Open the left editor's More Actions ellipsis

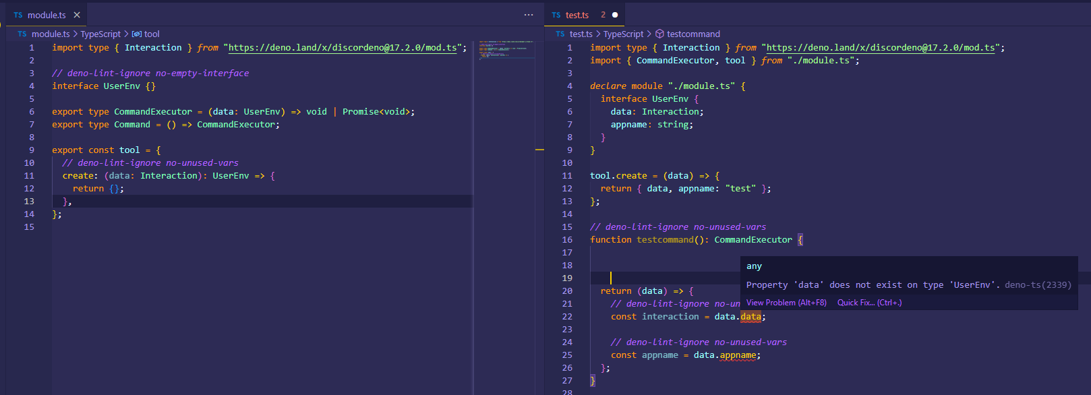pyautogui.click(x=529, y=15)
